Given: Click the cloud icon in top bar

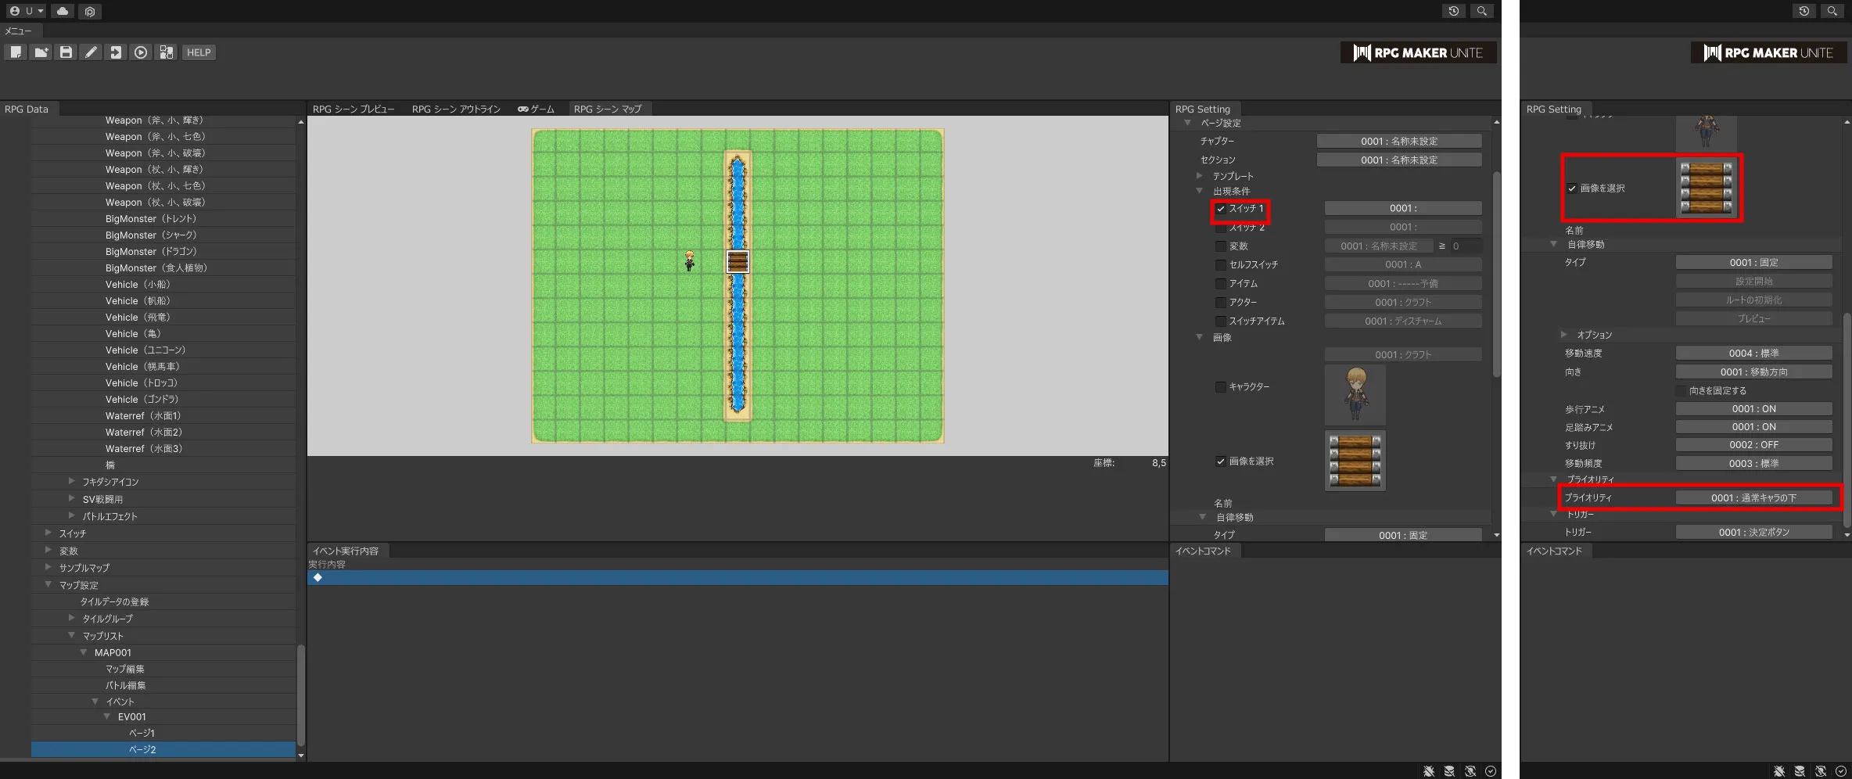Looking at the screenshot, I should [63, 11].
